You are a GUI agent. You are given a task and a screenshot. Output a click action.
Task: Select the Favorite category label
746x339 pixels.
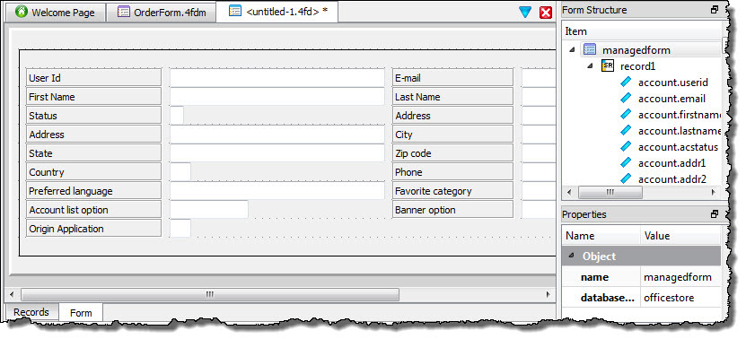[452, 191]
